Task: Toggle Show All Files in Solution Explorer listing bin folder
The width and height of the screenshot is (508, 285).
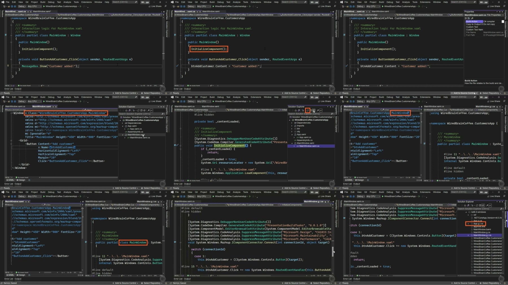Action: pyautogui.click(x=314, y=110)
